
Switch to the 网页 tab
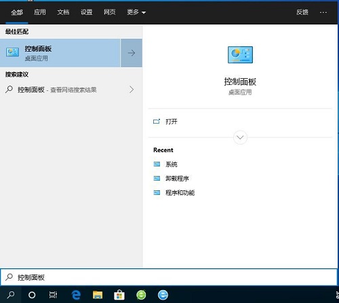coord(110,12)
